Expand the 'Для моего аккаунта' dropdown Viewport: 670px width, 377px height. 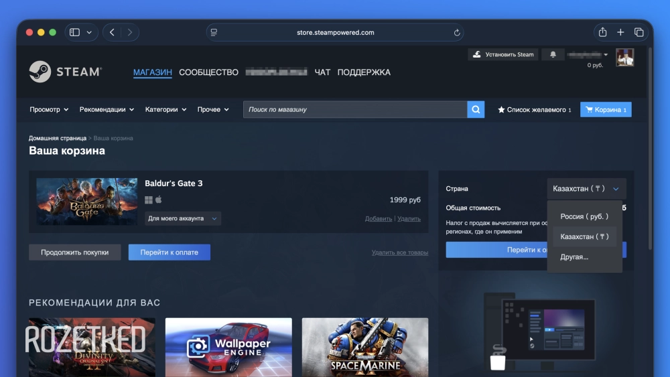[x=183, y=218]
